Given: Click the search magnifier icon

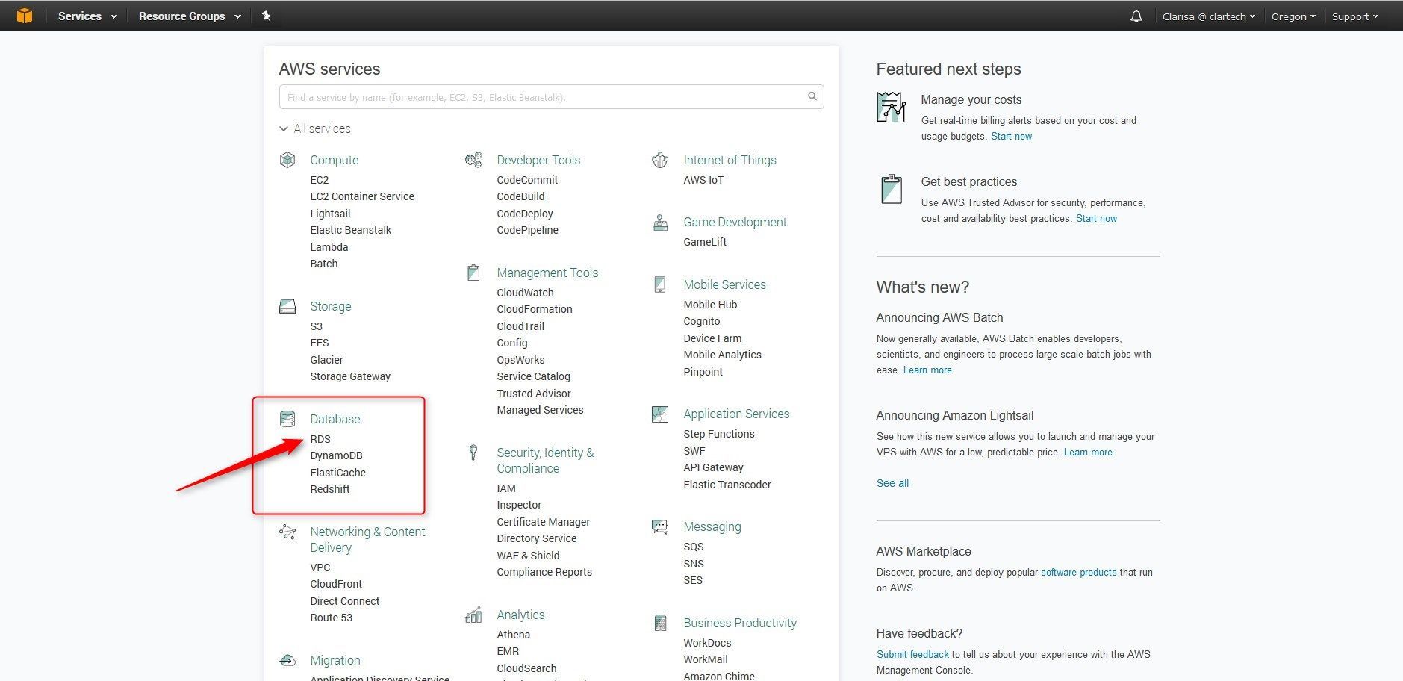Looking at the screenshot, I should (812, 96).
